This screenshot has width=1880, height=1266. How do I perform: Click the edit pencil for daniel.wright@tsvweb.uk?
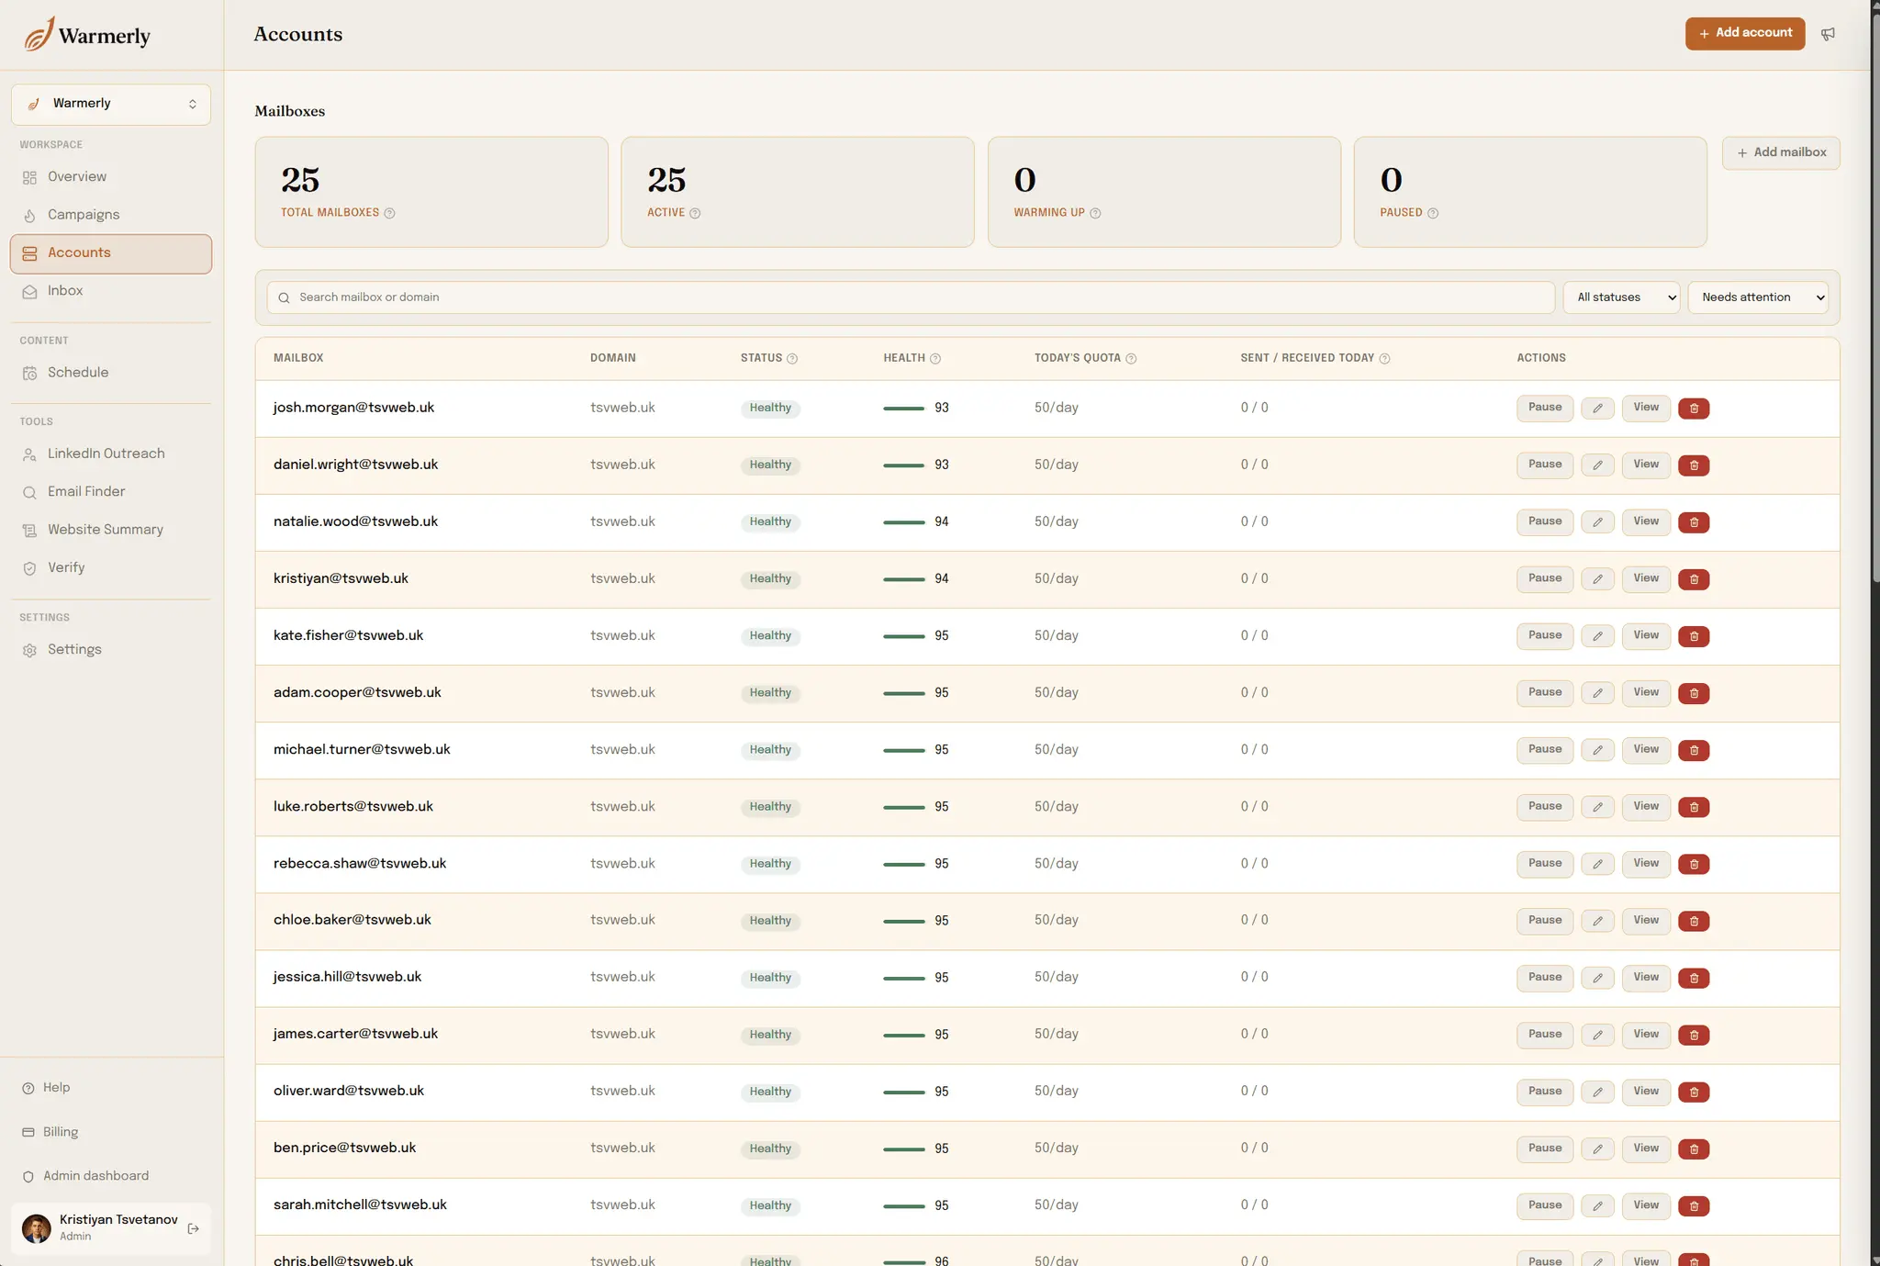click(x=1597, y=465)
